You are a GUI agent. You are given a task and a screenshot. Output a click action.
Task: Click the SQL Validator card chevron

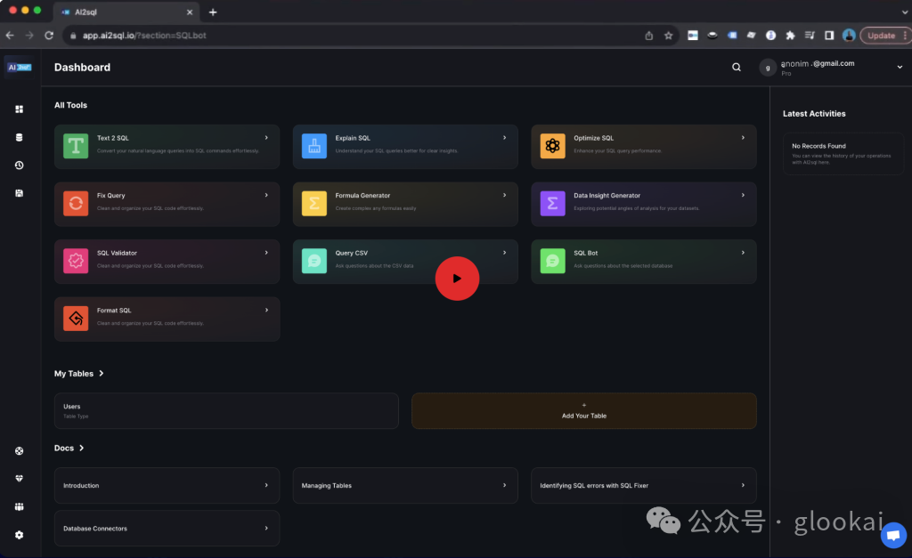[266, 253]
